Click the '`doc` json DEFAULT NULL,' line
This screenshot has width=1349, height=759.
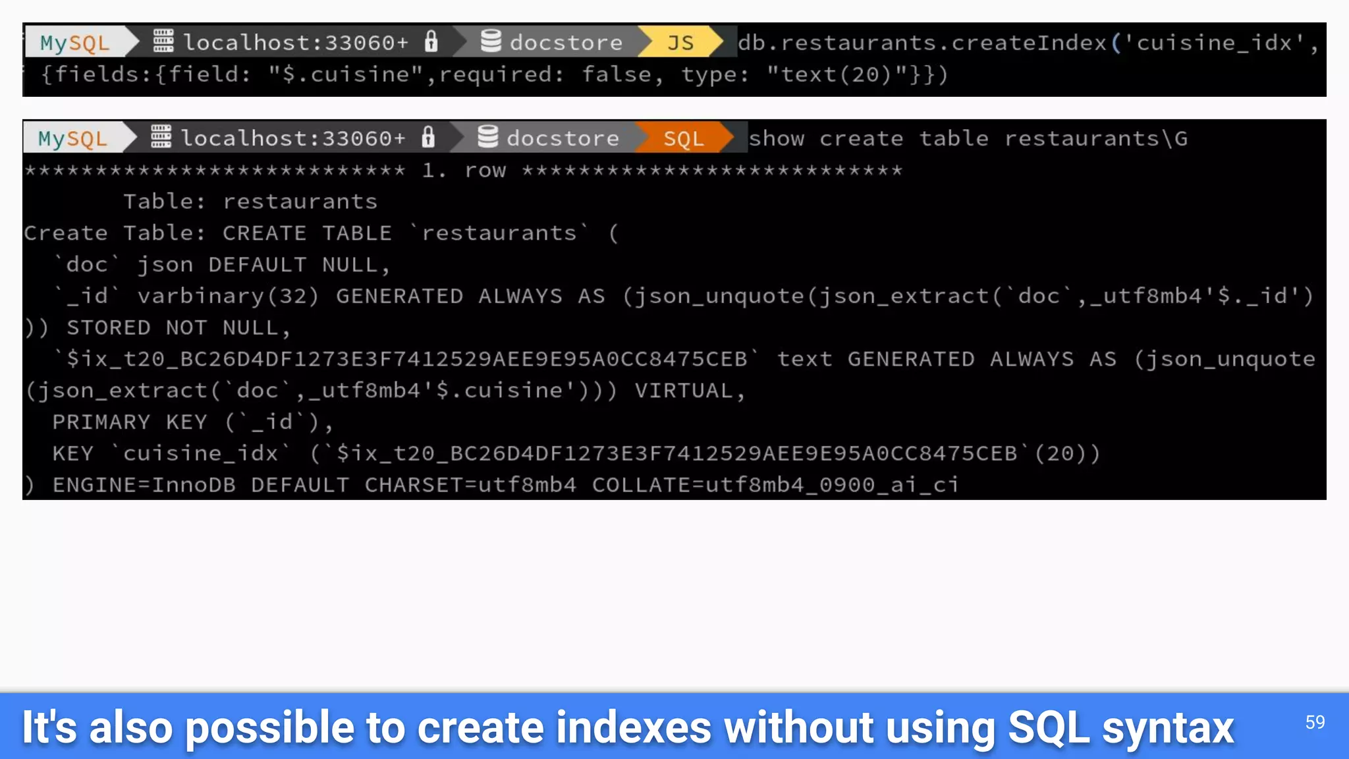pyautogui.click(x=223, y=265)
